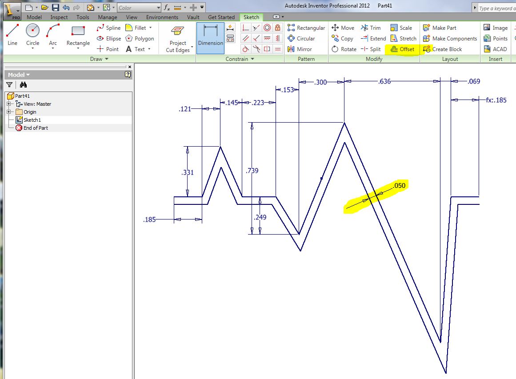
Task: Open the Model browser dropdown
Action: (x=19, y=75)
